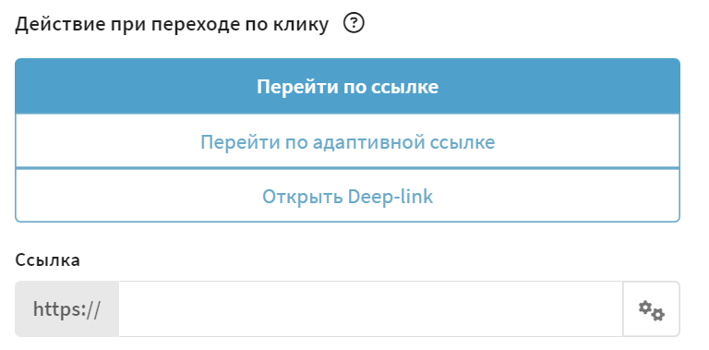Click the 'Действие при переходе по клику' heading
Screen dimensions: 709x350
tap(172, 25)
